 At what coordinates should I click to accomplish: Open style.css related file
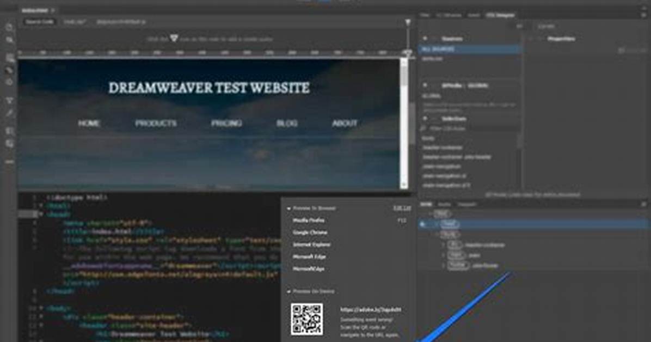point(75,22)
